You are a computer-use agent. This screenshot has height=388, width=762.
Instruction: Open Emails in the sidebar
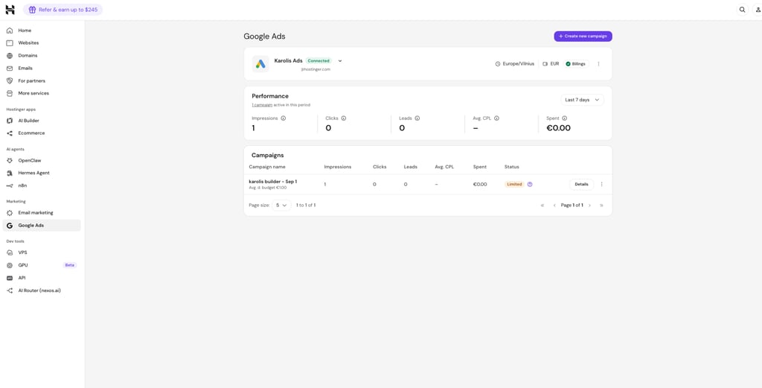click(42, 69)
